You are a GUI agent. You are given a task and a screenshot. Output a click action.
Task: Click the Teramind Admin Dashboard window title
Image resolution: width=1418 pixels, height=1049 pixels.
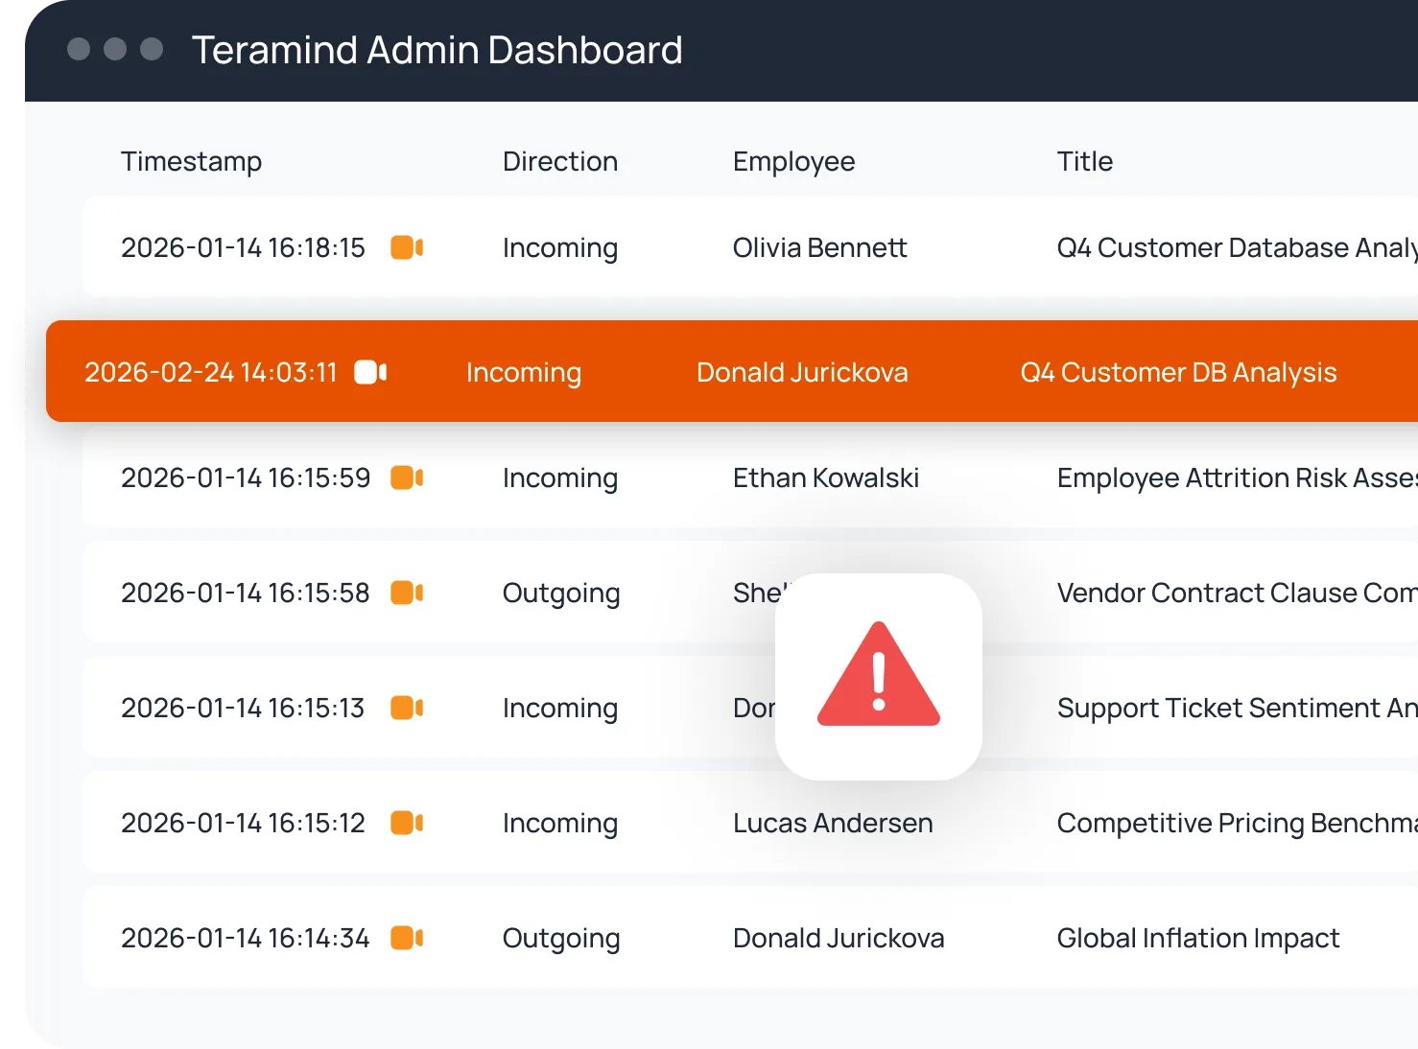click(437, 50)
